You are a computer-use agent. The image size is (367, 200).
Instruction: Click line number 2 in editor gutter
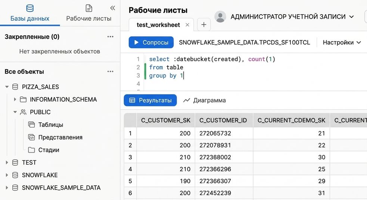[138, 68]
